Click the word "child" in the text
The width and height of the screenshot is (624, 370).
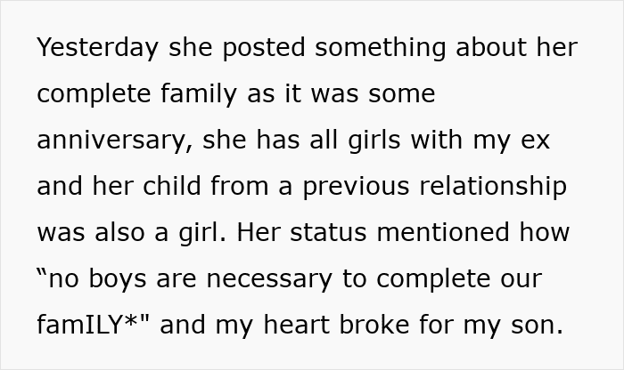click(x=171, y=185)
